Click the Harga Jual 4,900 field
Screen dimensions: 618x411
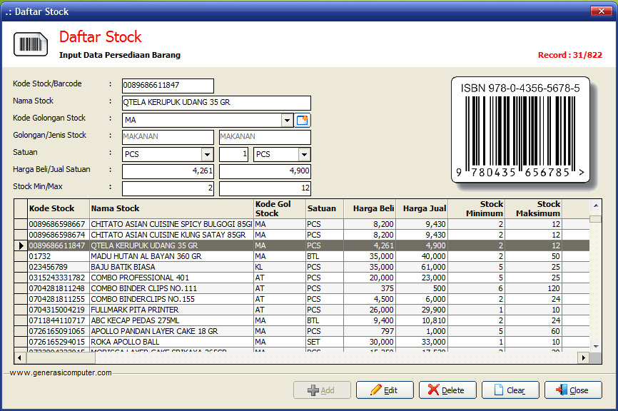click(x=265, y=171)
